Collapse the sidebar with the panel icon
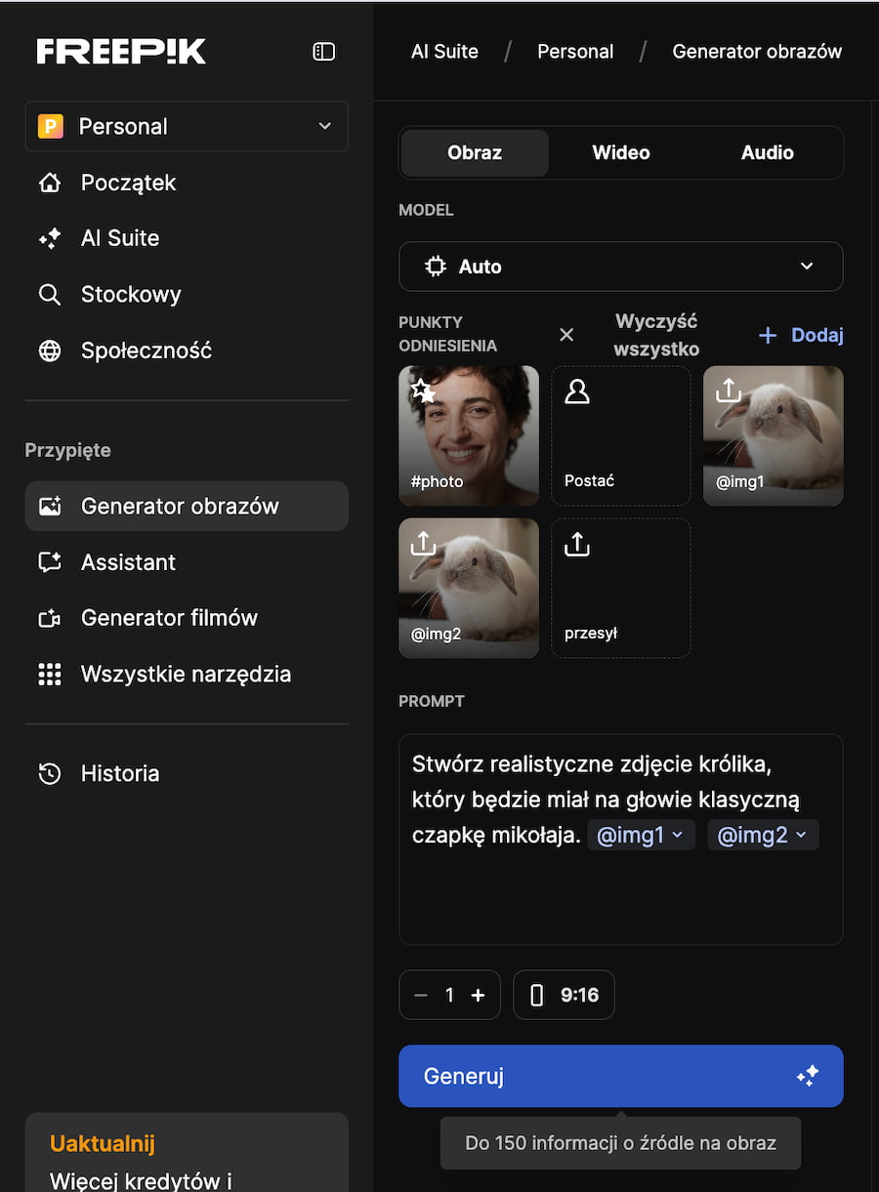The image size is (879, 1192). 322,51
